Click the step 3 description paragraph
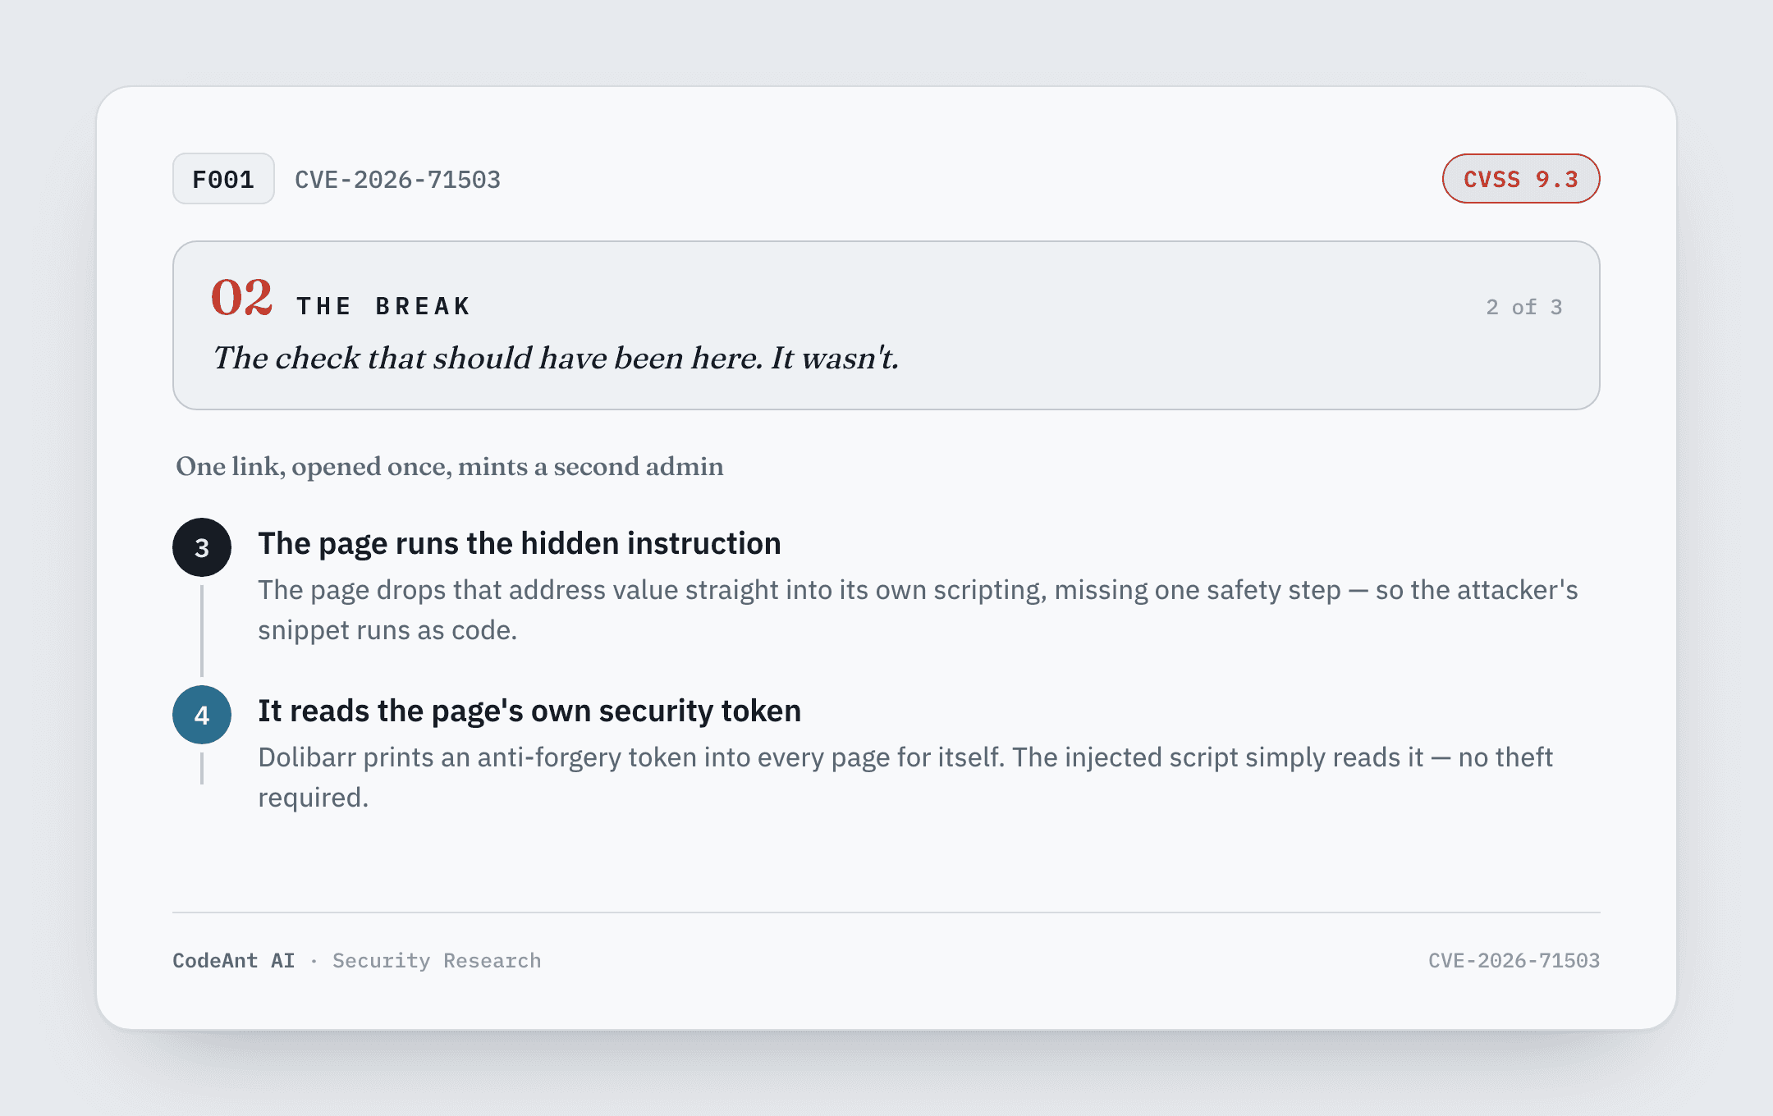1773x1116 pixels. [x=918, y=610]
